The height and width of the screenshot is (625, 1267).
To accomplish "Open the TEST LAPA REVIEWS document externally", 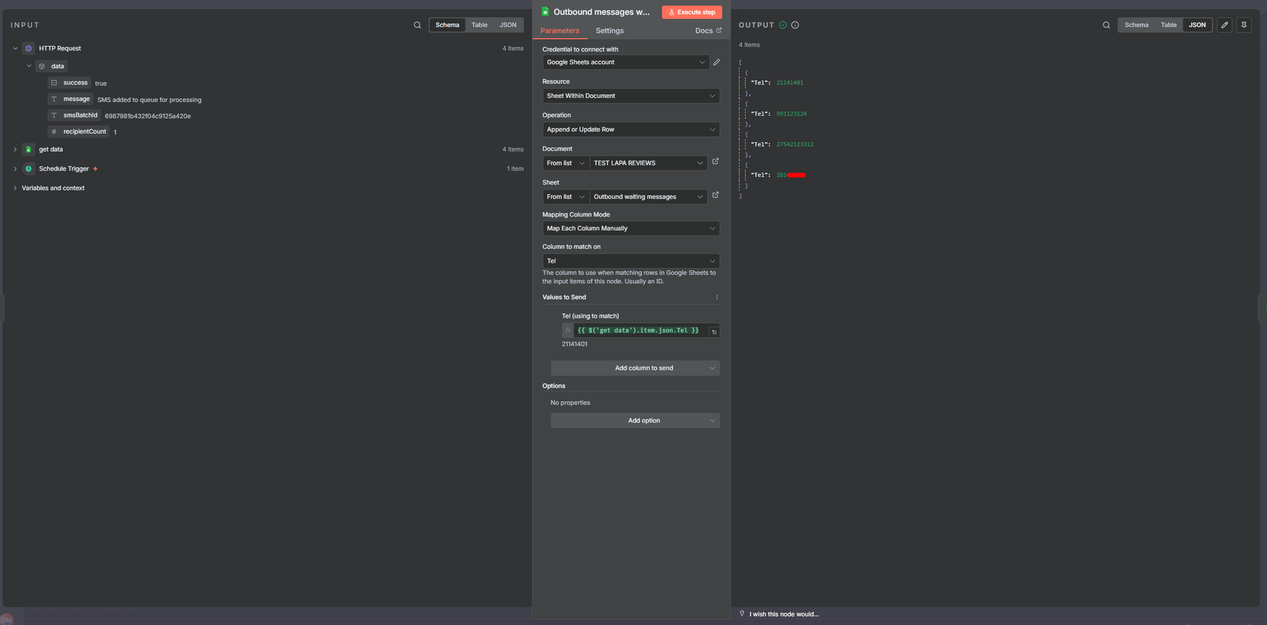I will point(715,162).
